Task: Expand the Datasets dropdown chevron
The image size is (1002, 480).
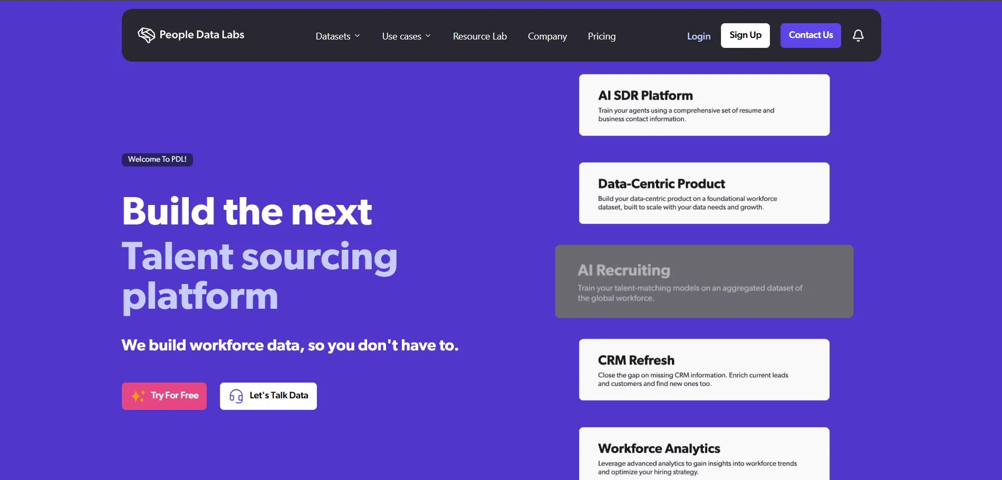Action: [357, 36]
